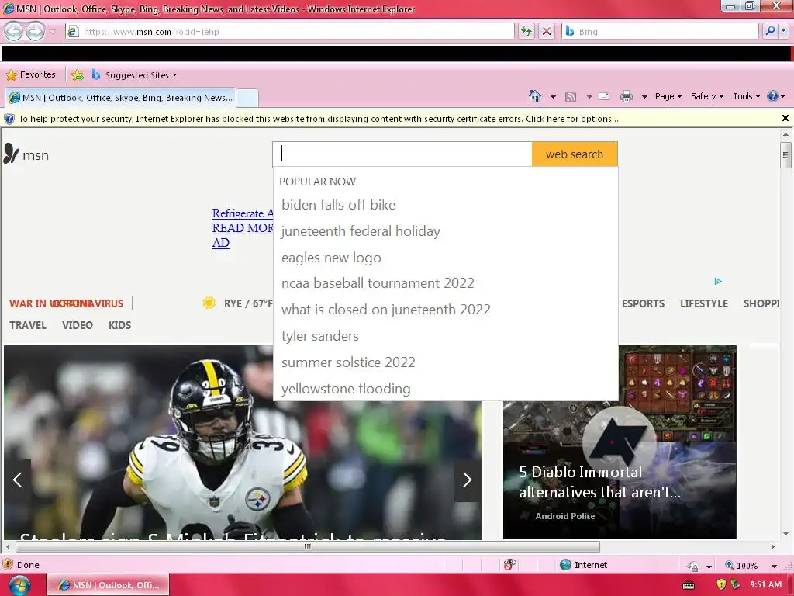Open a new blank tab

click(x=247, y=98)
